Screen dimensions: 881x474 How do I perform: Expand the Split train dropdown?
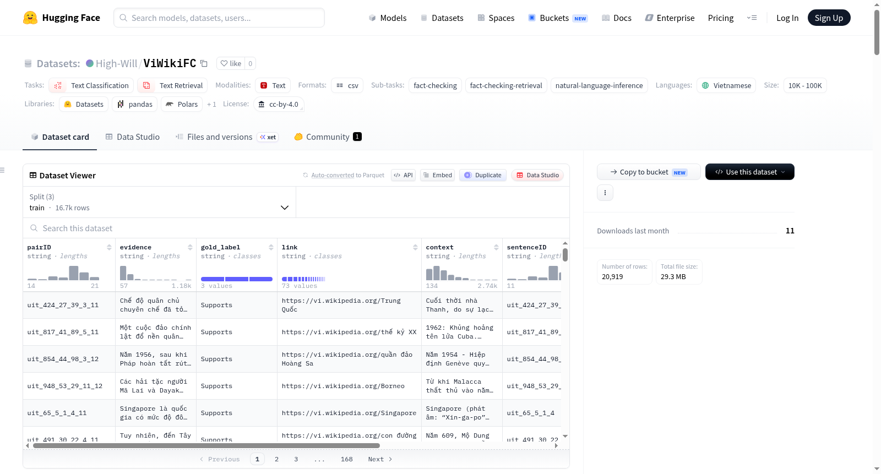click(x=159, y=202)
